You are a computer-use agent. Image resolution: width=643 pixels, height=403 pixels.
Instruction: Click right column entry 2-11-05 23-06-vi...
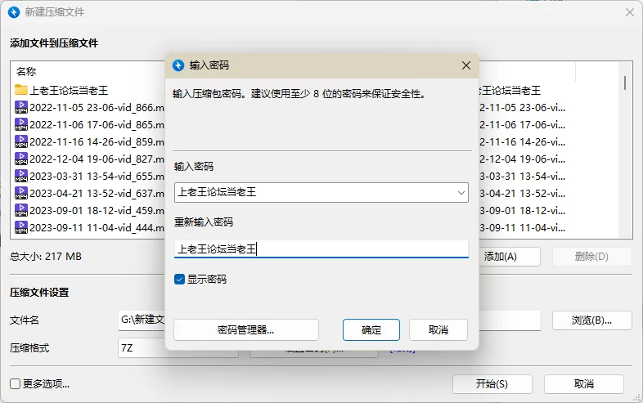(x=523, y=108)
